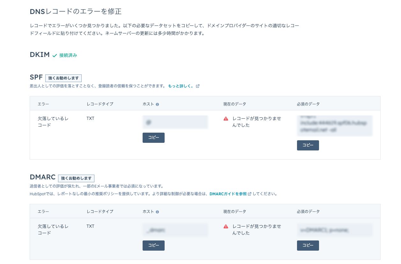Click the ホスト header text in DMARC table
The image size is (401, 264).
[148, 212]
